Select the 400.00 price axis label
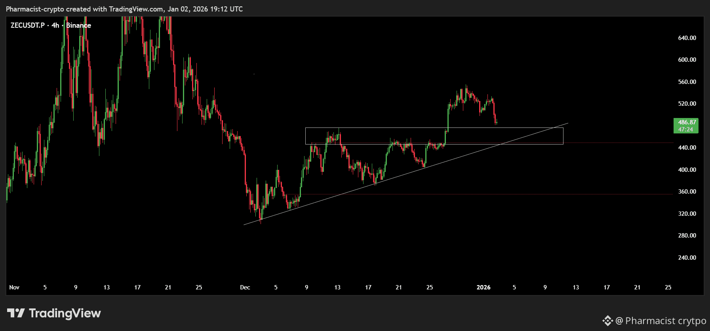The image size is (710, 331). pyautogui.click(x=687, y=170)
